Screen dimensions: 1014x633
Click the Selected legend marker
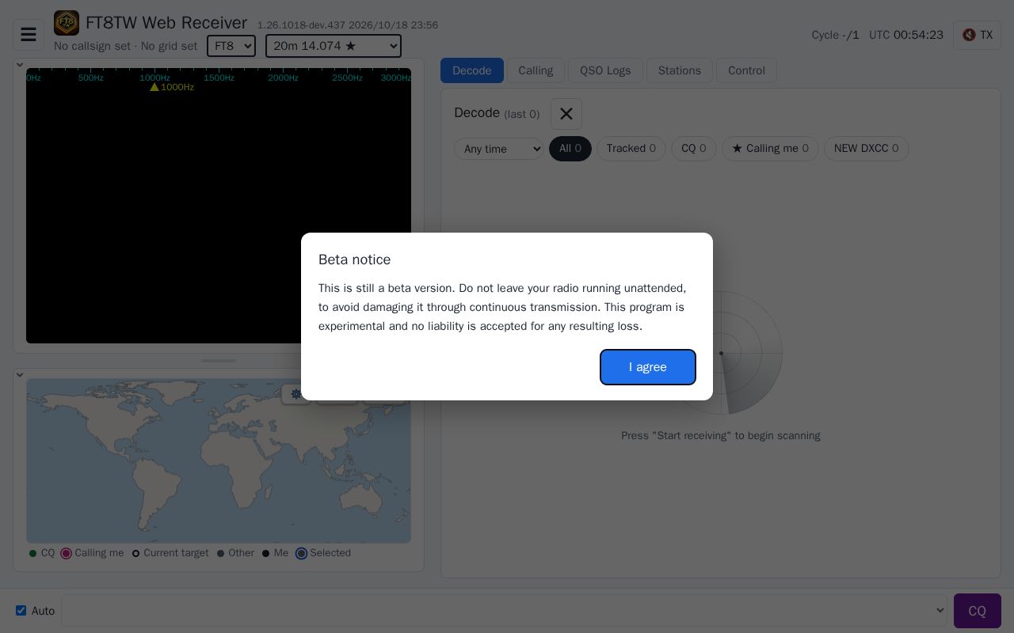click(301, 553)
